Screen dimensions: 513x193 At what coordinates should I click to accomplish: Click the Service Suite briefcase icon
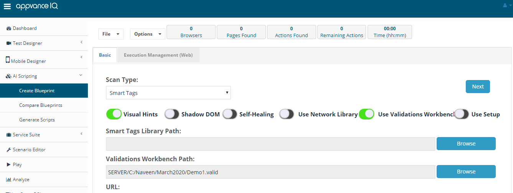9,135
